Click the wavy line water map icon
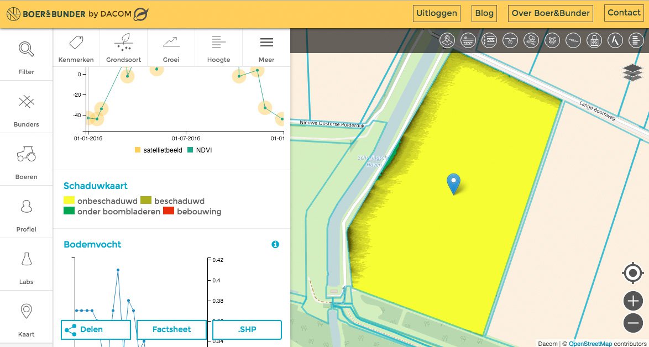 pyautogui.click(x=573, y=40)
